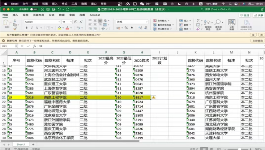Click the undo arrow in title bar
This screenshot has height=150, width=265.
coord(59,9)
